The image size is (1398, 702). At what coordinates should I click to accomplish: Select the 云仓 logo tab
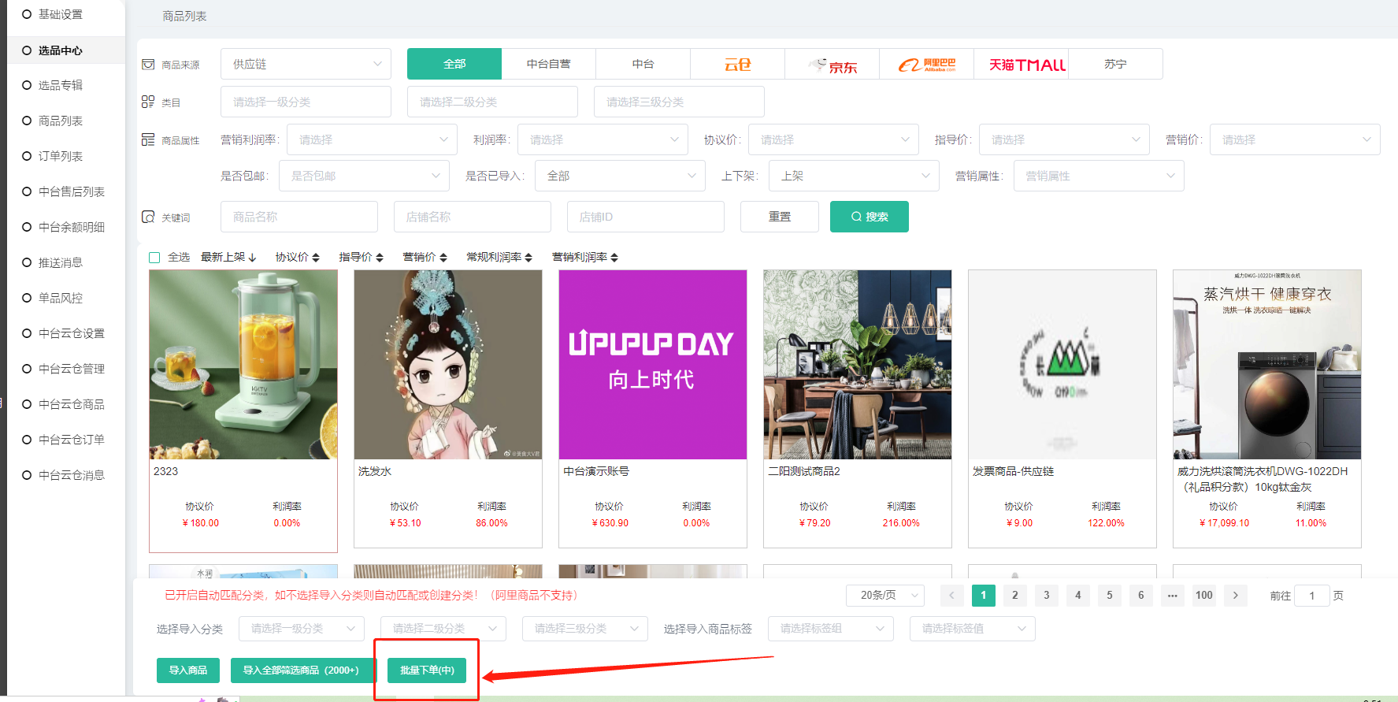(x=738, y=64)
